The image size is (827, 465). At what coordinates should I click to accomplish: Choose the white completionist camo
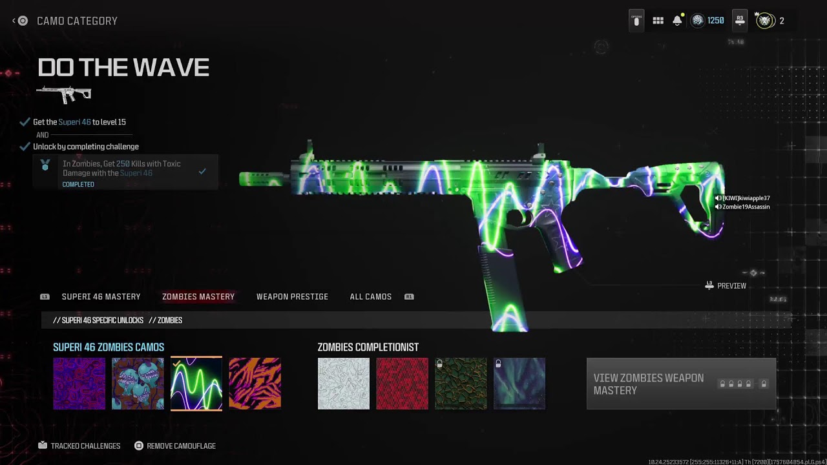pyautogui.click(x=344, y=384)
